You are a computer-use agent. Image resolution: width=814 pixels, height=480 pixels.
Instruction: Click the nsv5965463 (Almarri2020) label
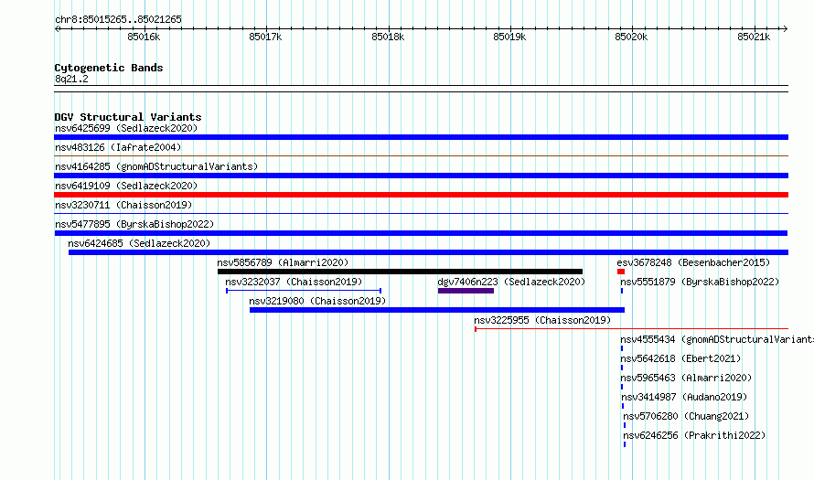[686, 378]
